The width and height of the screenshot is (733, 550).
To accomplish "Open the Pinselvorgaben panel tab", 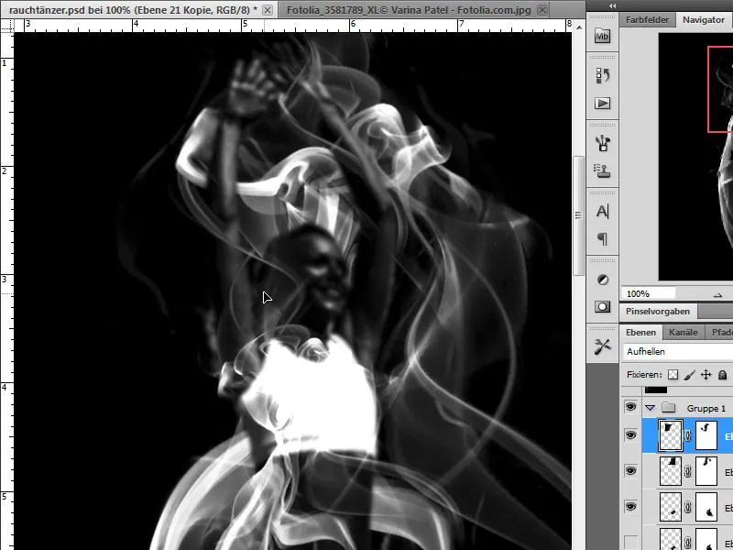I will 658,312.
